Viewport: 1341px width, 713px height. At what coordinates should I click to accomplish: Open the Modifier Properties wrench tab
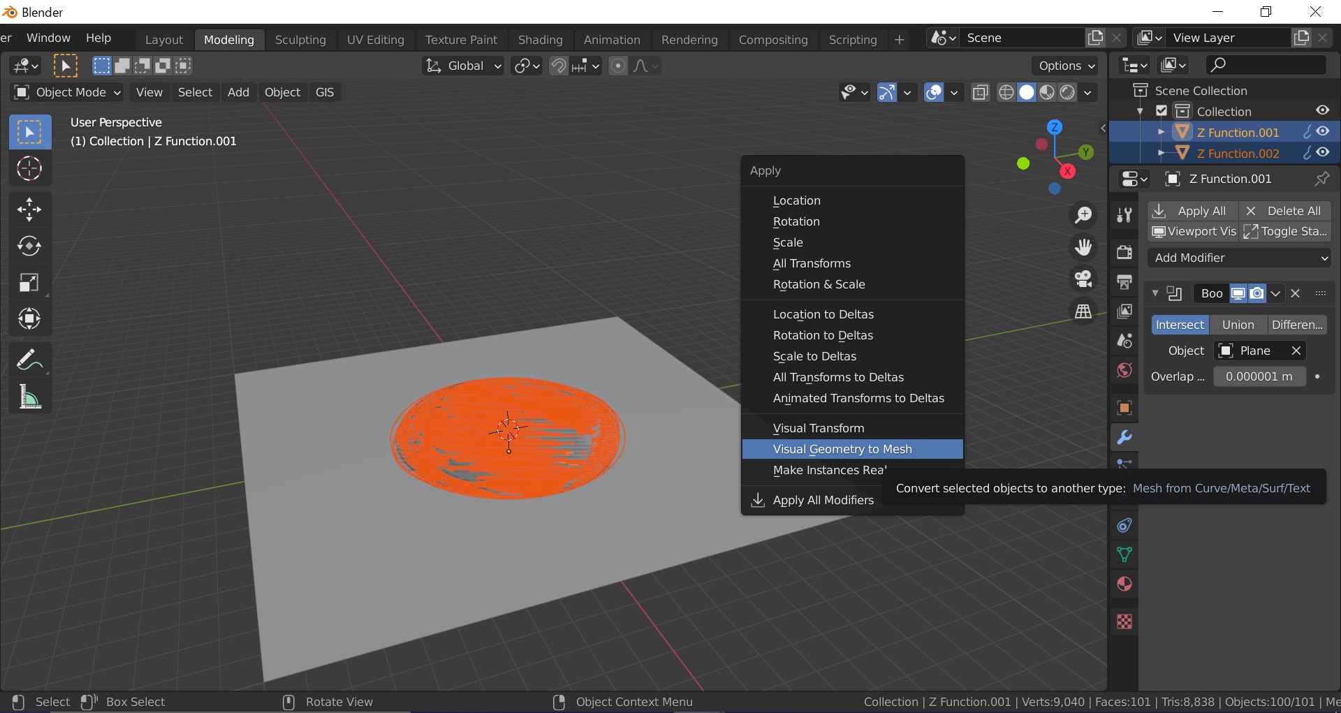pos(1124,438)
